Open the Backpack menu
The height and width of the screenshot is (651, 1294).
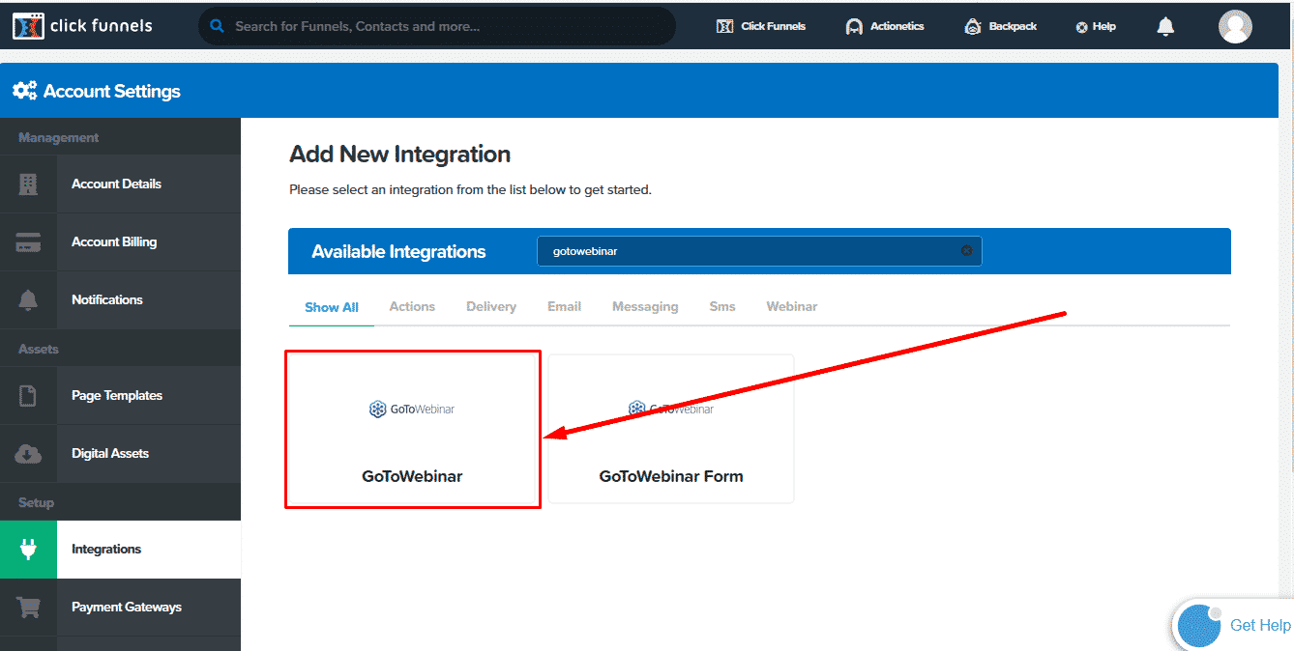(x=1001, y=27)
